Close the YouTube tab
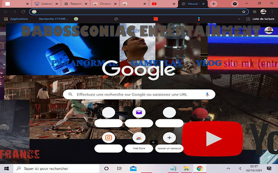The height and width of the screenshot is (173, 278). [174, 4]
